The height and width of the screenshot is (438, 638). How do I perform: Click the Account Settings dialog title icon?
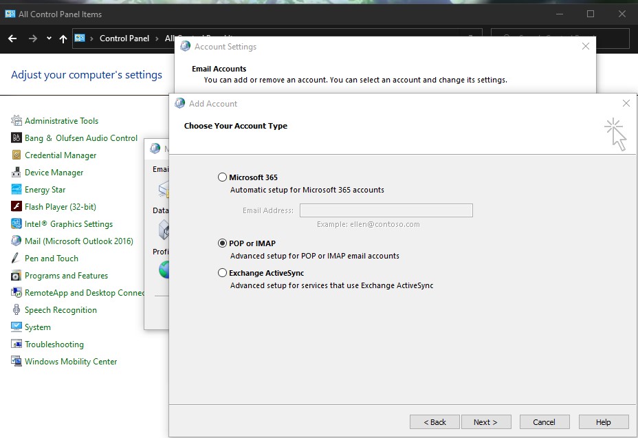tap(185, 46)
